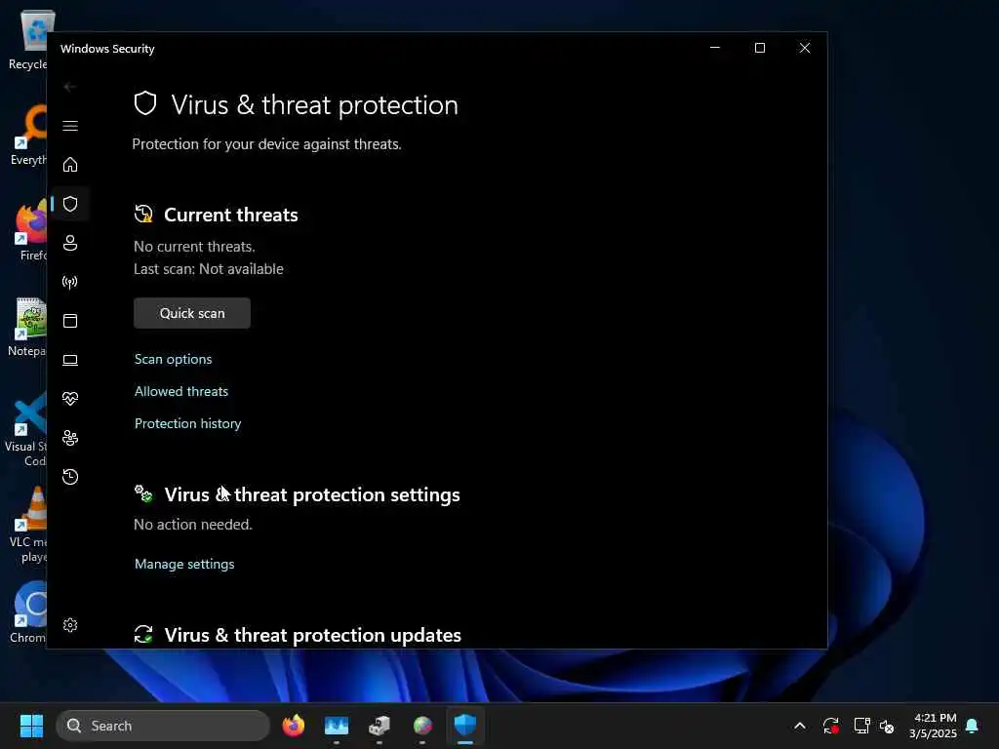
Task: Open Firewall & network protection icon
Action: pyautogui.click(x=70, y=282)
